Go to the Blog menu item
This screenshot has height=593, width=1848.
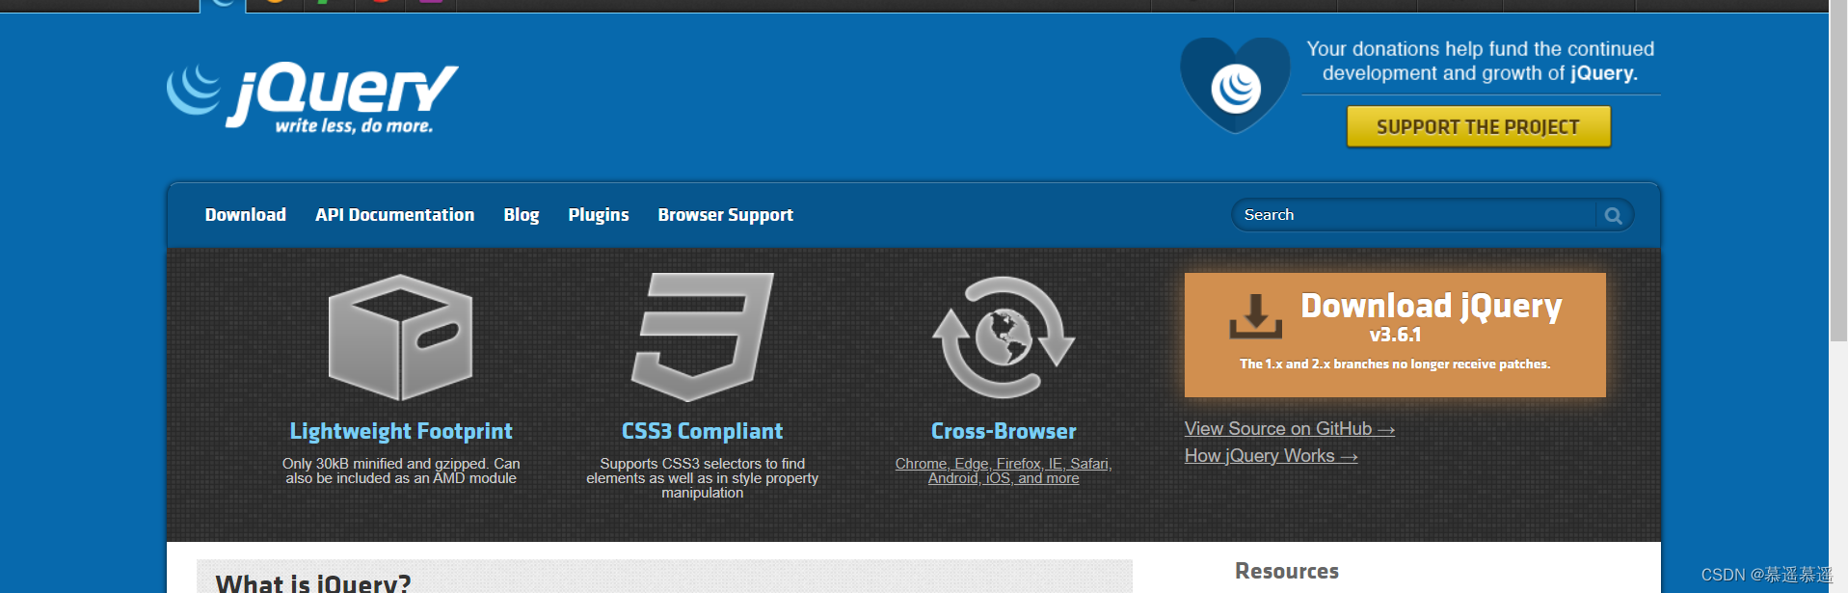pos(521,215)
